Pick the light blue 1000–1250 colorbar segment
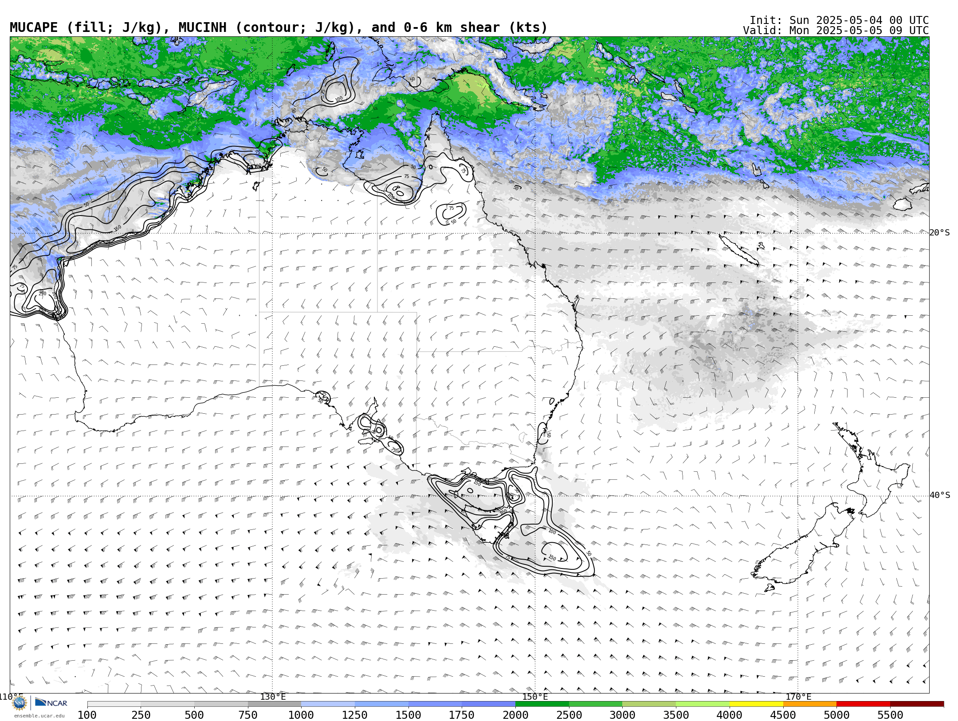The width and height of the screenshot is (958, 721). [x=328, y=704]
